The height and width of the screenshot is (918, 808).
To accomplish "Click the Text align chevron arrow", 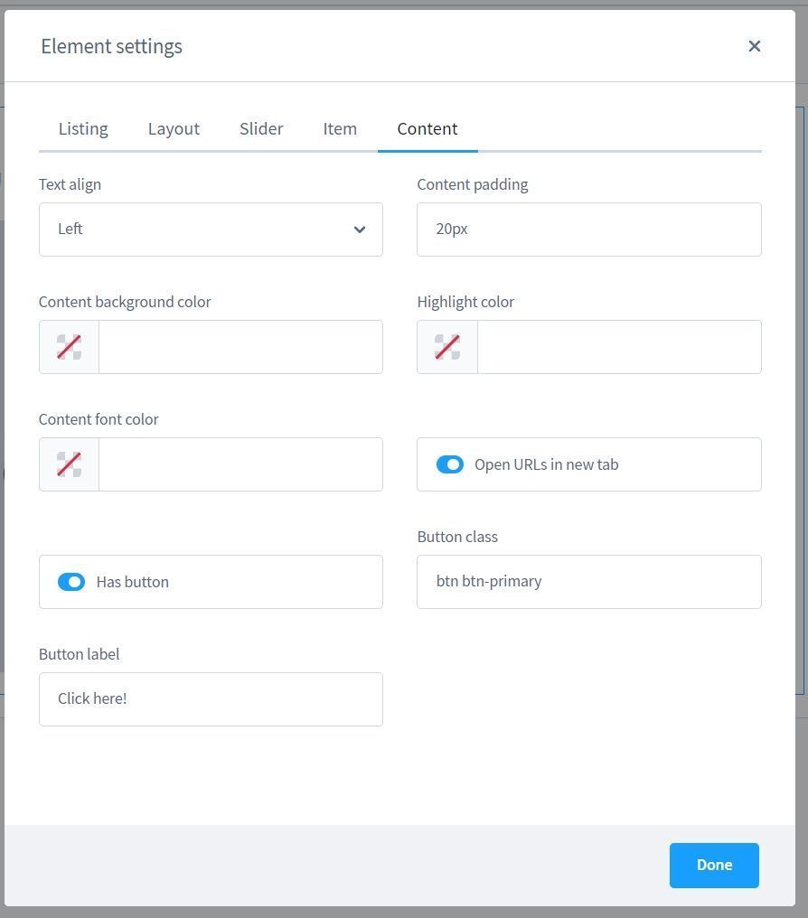I will coord(360,229).
